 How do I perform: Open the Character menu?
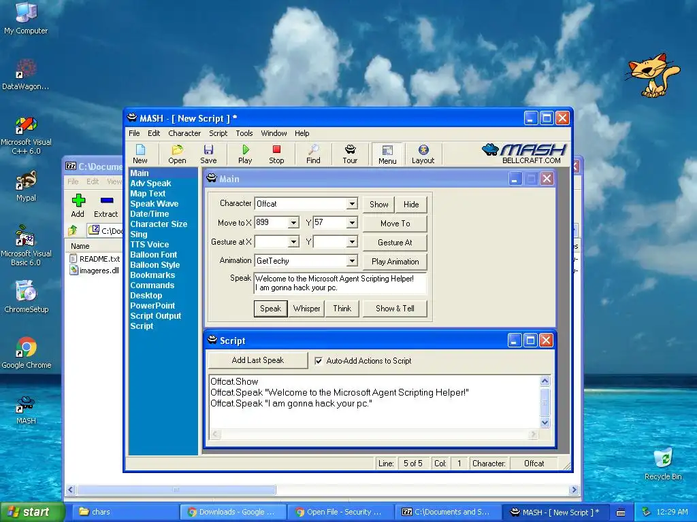point(184,133)
